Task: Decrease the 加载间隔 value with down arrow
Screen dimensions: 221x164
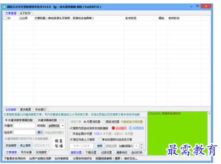Action: coord(141,147)
